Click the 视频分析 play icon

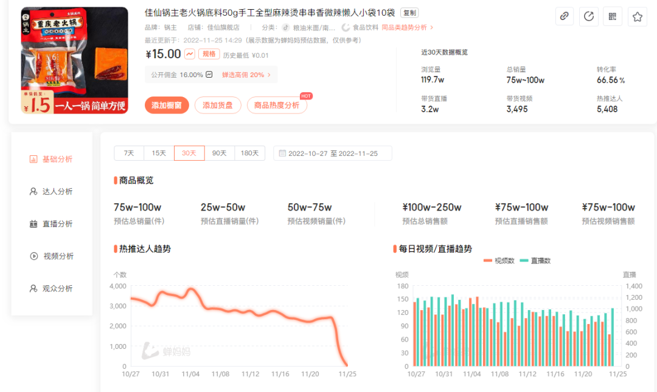pyautogui.click(x=34, y=256)
